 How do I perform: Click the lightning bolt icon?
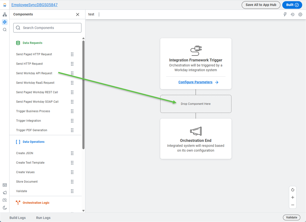285,15
